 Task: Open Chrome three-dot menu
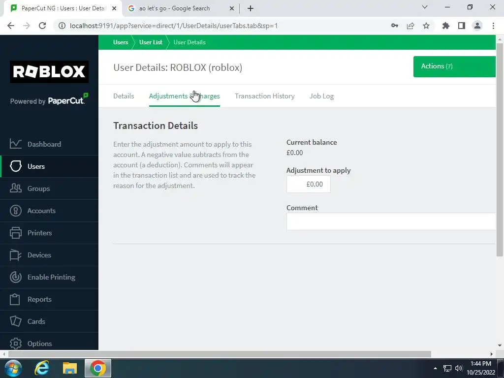493,26
